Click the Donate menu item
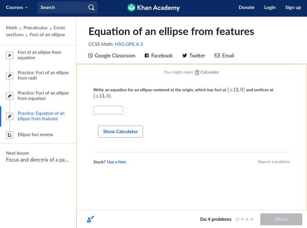 point(246,8)
